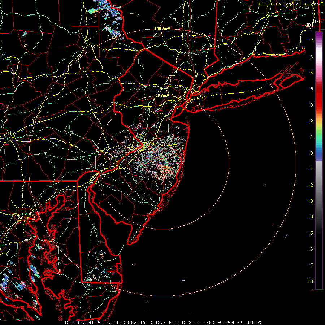This screenshot has height=325, width=325.
Task: Click the date "9 JAN 26" in the caption
Action: pos(231,322)
